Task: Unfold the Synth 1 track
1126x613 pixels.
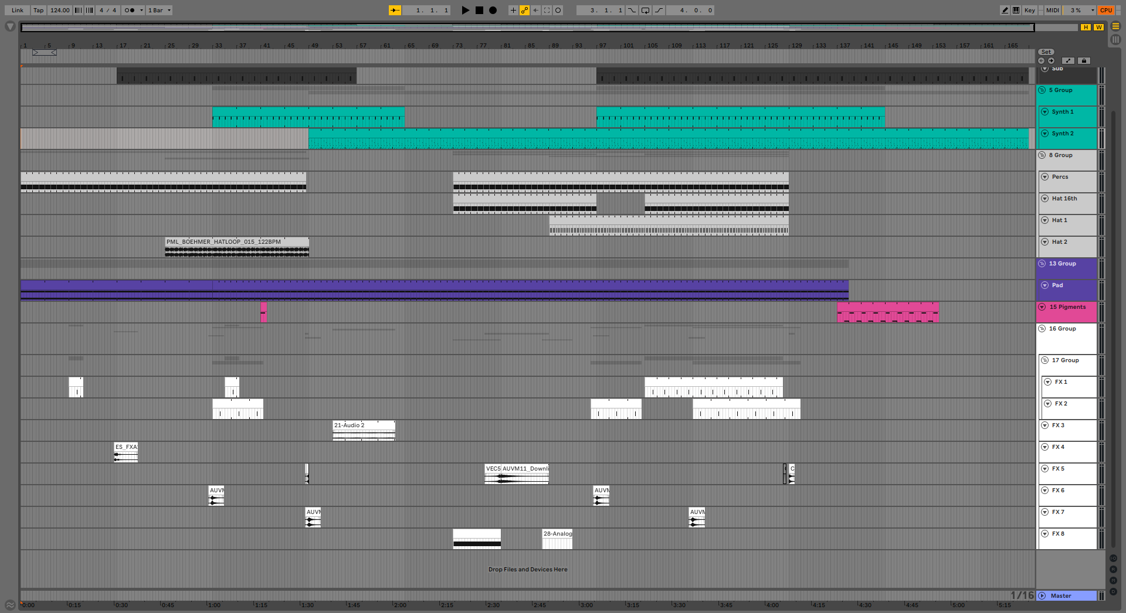Action: [x=1045, y=112]
